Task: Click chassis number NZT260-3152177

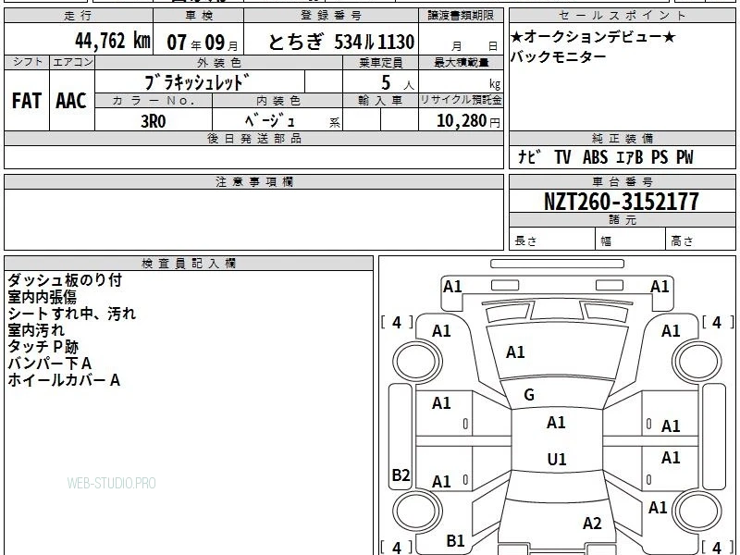Action: (x=621, y=202)
